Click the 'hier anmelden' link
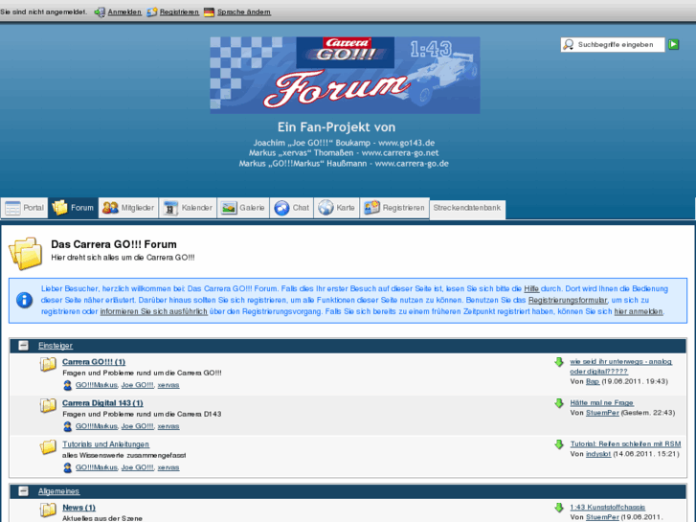Viewport: 696px width, 522px height. coord(639,312)
